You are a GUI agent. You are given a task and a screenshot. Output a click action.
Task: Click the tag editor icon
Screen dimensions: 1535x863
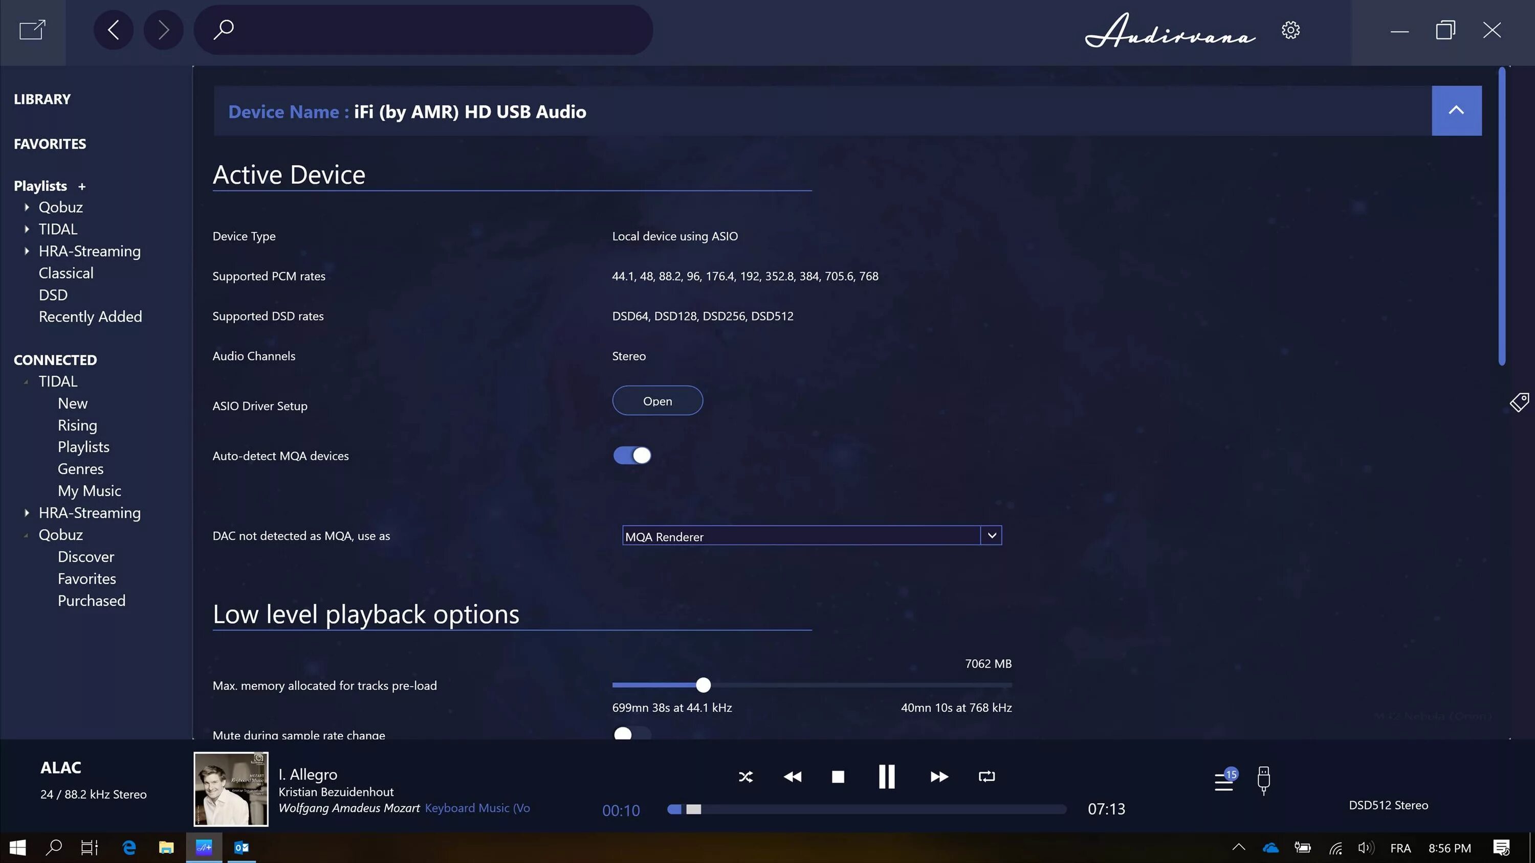pyautogui.click(x=1519, y=403)
